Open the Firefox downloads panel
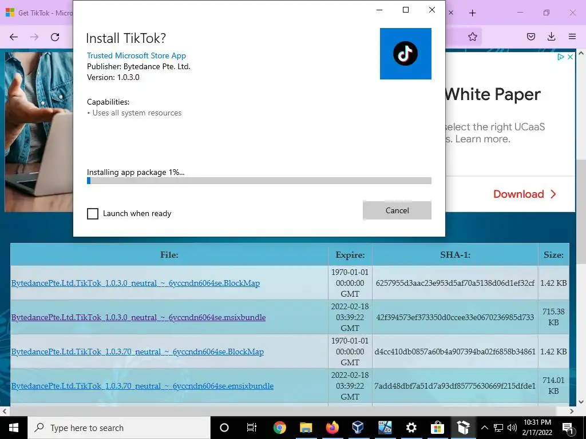 point(551,37)
